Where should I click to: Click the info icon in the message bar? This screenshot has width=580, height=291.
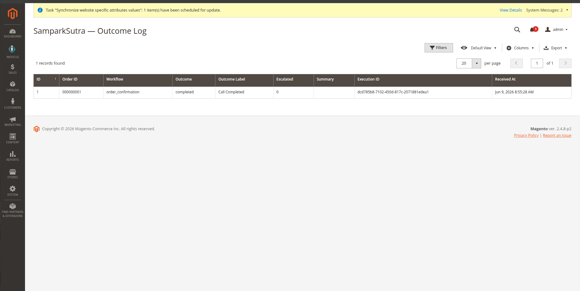coord(40,10)
